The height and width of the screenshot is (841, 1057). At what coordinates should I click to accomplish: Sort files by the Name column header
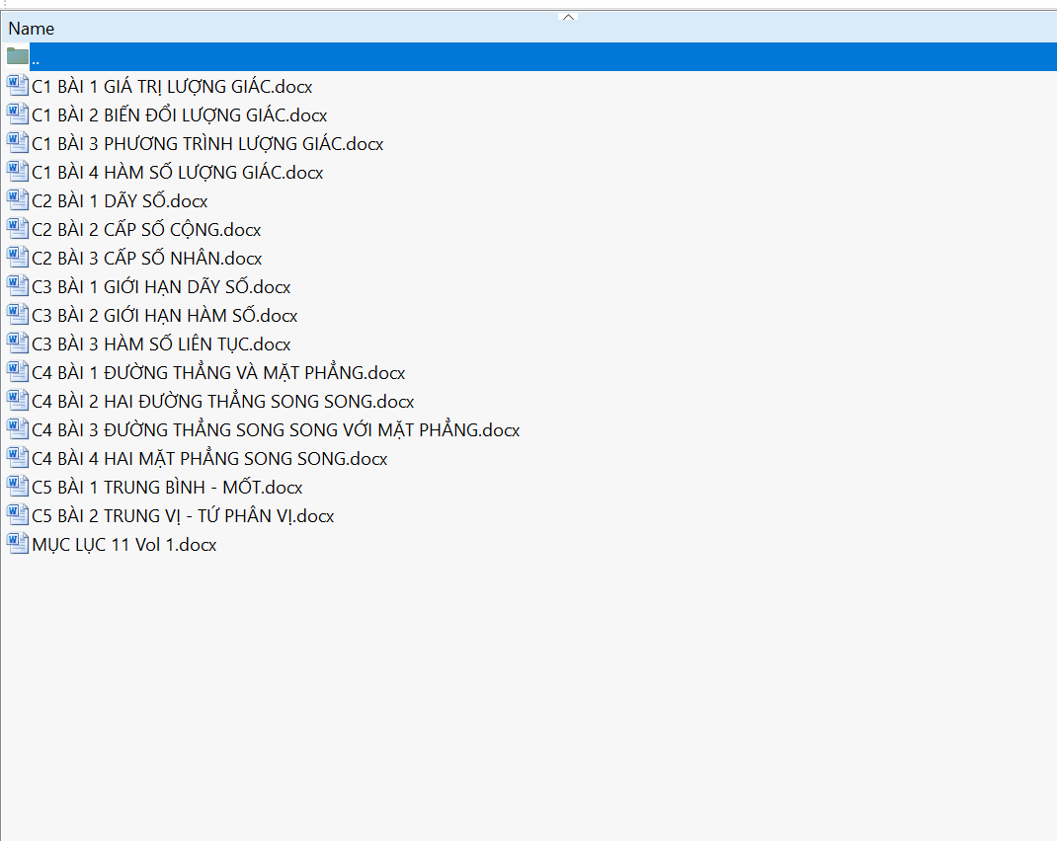(x=32, y=29)
